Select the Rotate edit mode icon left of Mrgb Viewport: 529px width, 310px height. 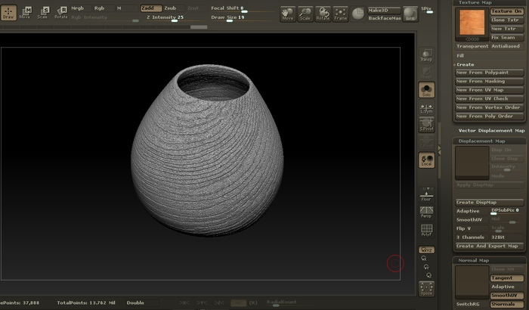pyautogui.click(x=61, y=13)
